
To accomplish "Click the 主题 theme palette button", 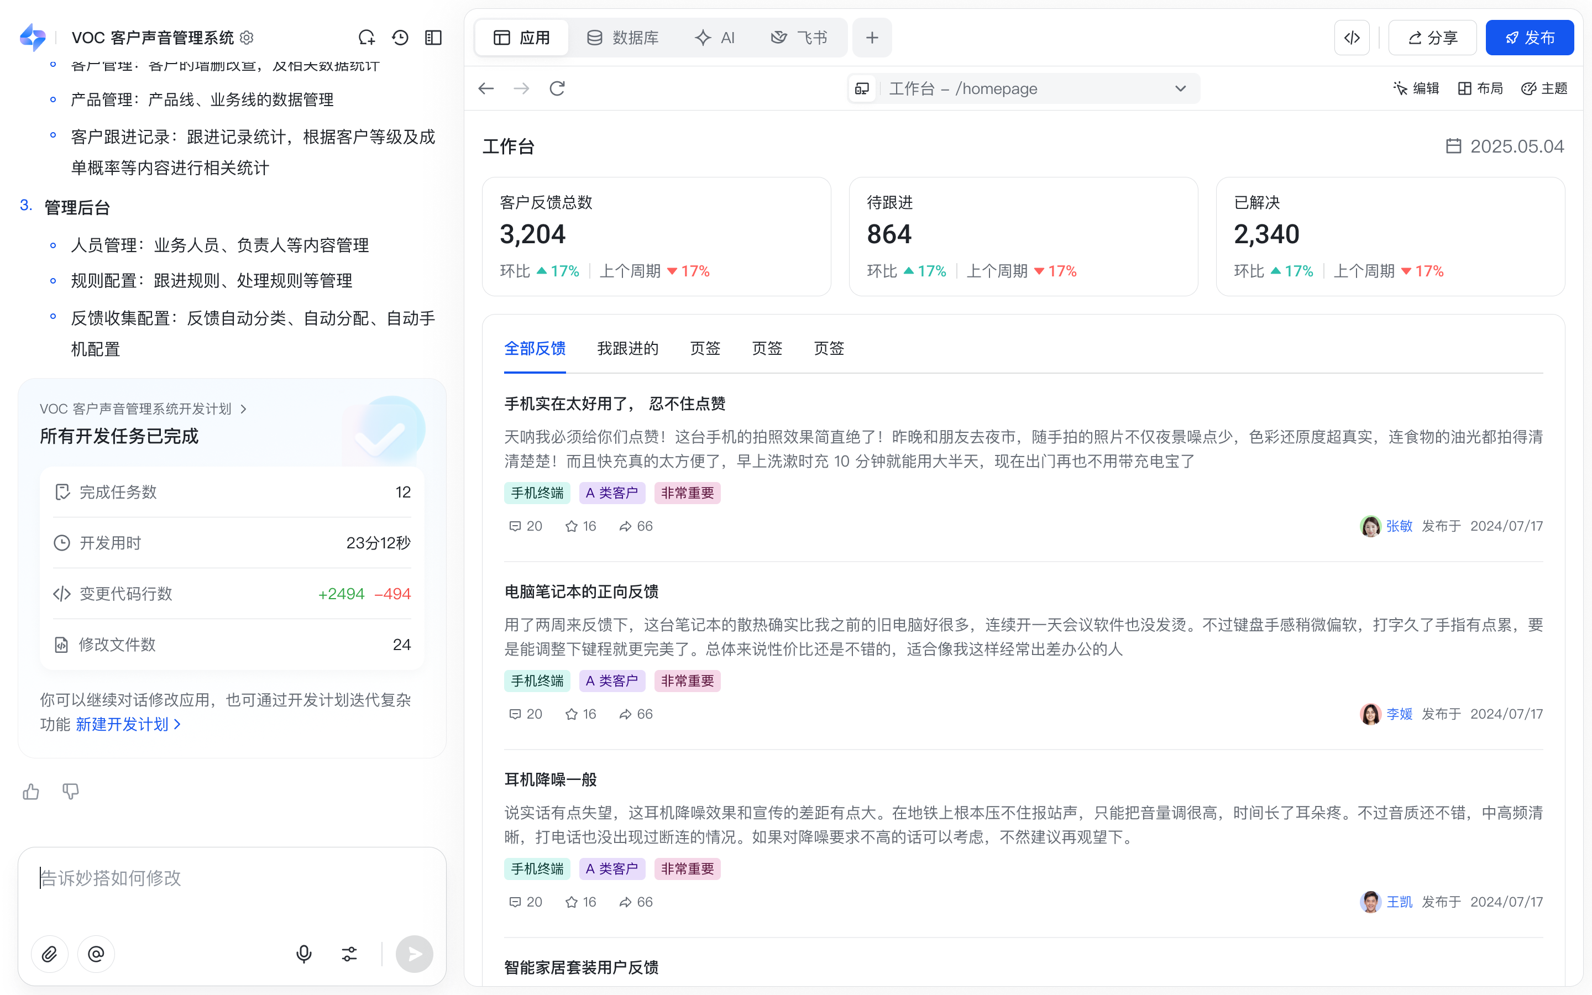I will coord(1544,89).
